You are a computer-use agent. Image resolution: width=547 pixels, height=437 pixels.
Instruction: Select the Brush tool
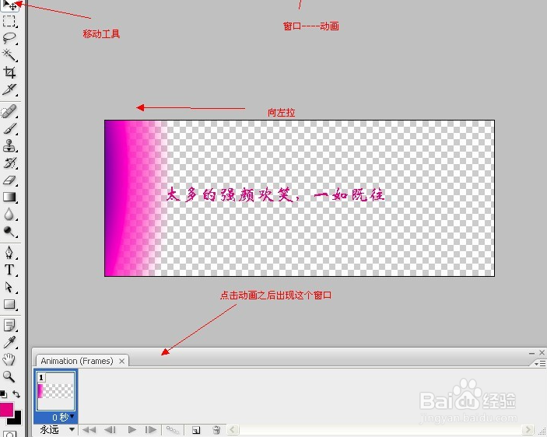(9, 128)
